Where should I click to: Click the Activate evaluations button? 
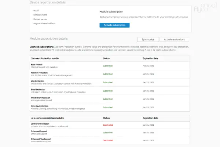click(174, 40)
